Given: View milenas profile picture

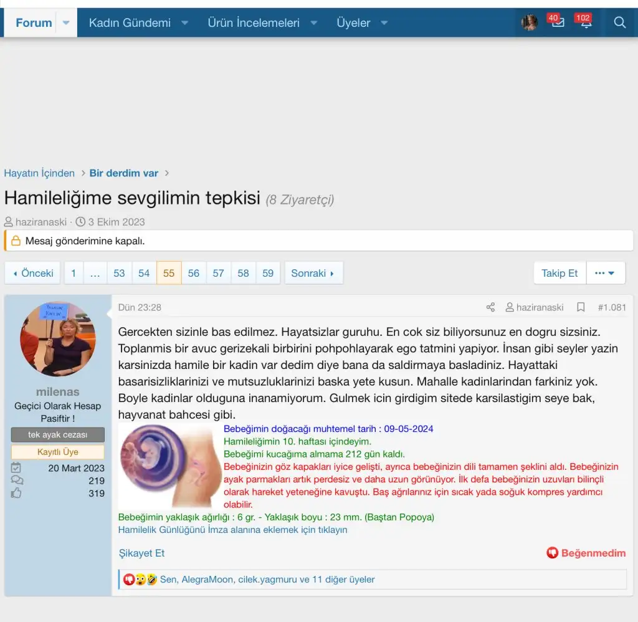Looking at the screenshot, I should coord(57,339).
